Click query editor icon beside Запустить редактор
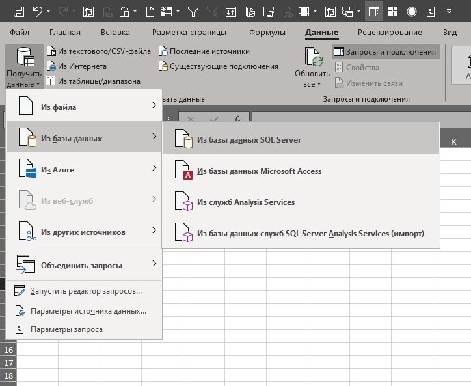The width and height of the screenshot is (471, 386). click(x=20, y=291)
